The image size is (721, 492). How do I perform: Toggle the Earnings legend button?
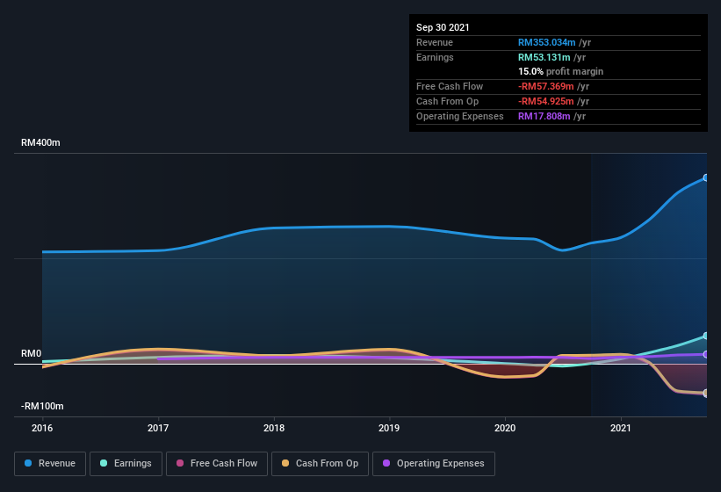(126, 464)
